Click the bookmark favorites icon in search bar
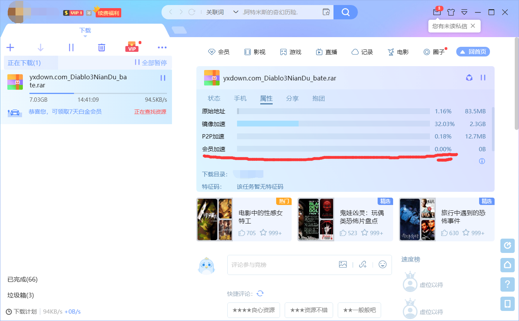 [x=327, y=12]
